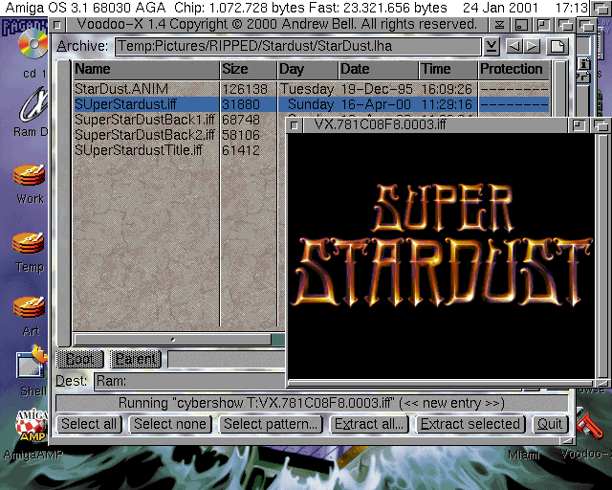Click the Archive path input field
612x490 pixels.
pyautogui.click(x=297, y=47)
